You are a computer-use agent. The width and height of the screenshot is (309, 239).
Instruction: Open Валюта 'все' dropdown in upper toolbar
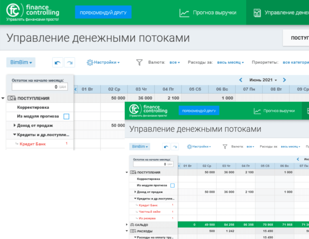coord(175,62)
